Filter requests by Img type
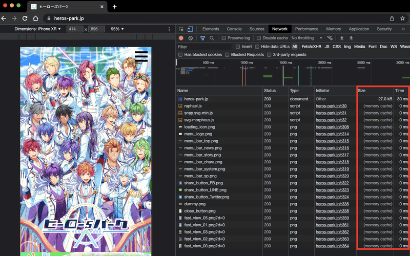Screen dimensions: 410x256 point(347,47)
